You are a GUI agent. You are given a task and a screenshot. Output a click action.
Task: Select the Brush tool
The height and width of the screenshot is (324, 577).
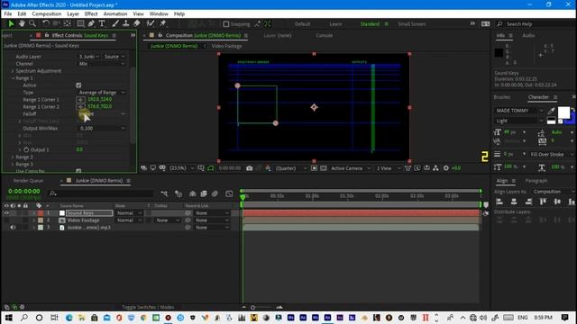coord(115,24)
